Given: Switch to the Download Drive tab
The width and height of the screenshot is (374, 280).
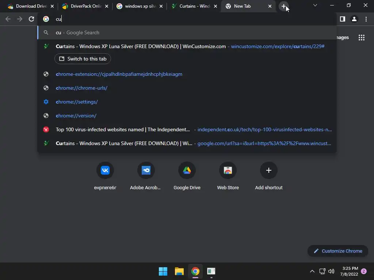Looking at the screenshot, I should [x=30, y=7].
